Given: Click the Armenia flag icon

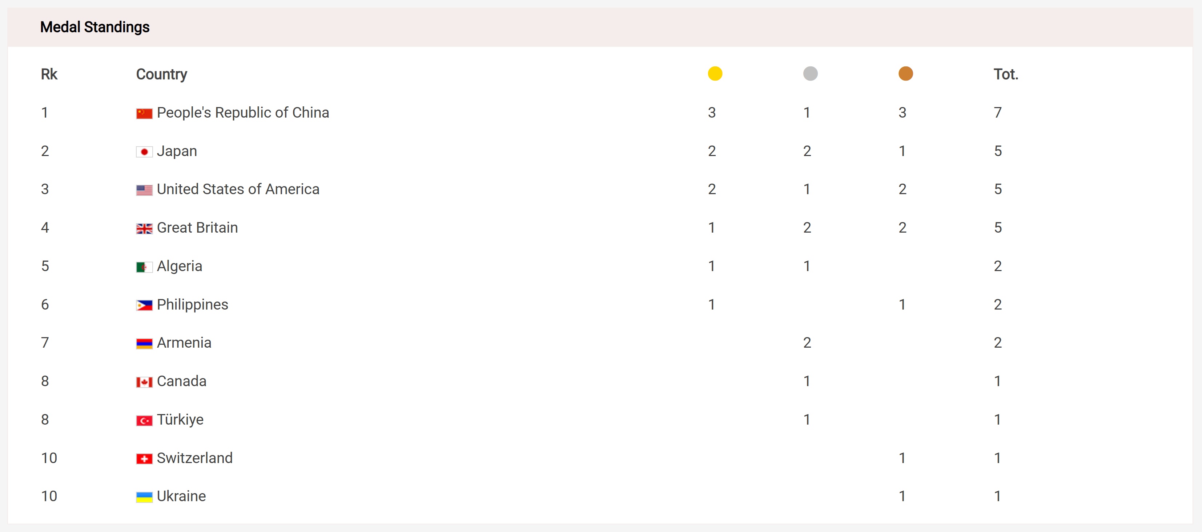Looking at the screenshot, I should (x=144, y=344).
